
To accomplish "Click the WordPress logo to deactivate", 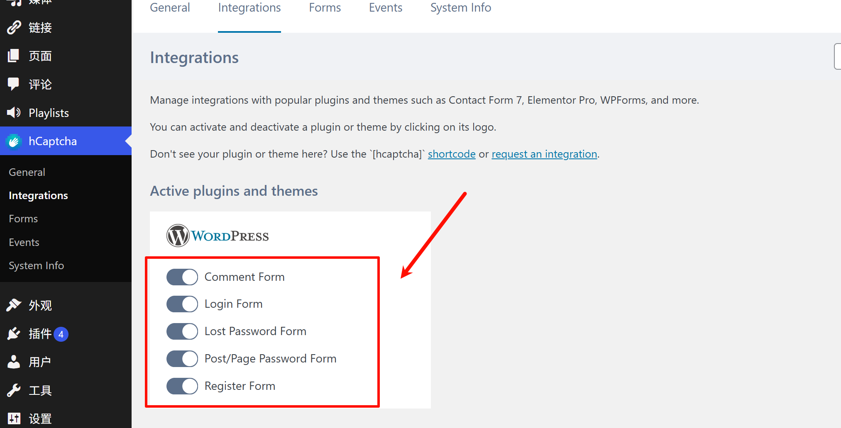I will click(x=218, y=236).
